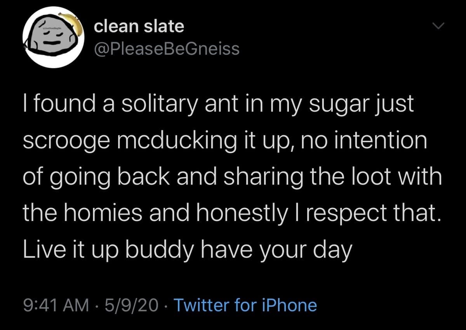
Task: Click the phrase "of going back"
Action: click(96, 176)
